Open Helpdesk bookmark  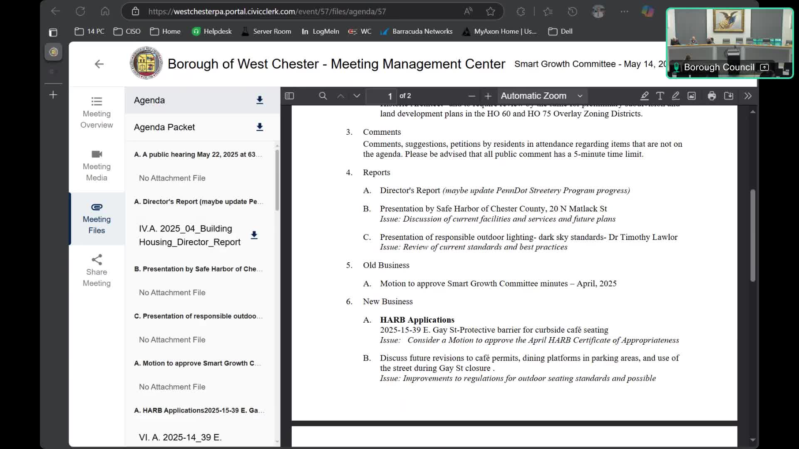211,31
